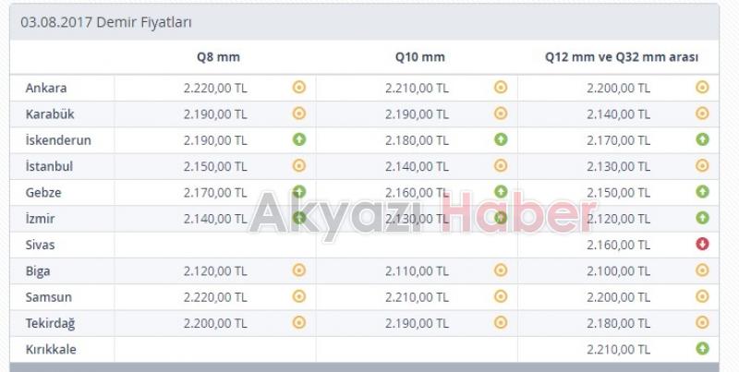
Task: Click the İskenderun Q8 mm green up arrow
Action: pos(298,140)
